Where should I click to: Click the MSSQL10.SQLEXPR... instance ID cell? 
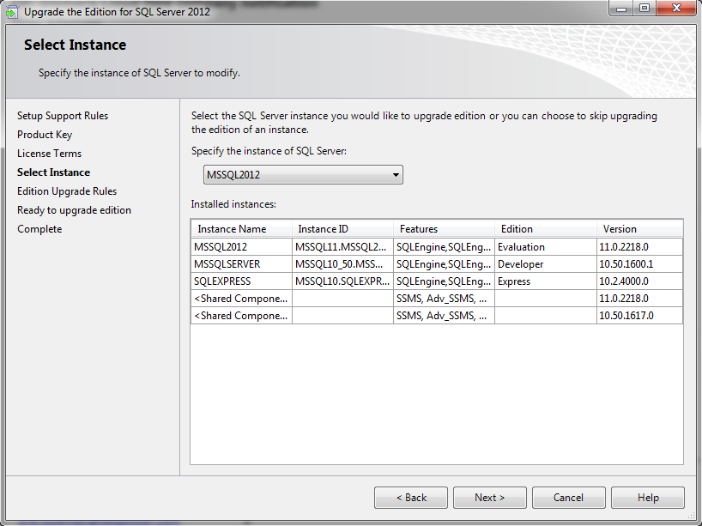[x=343, y=281]
